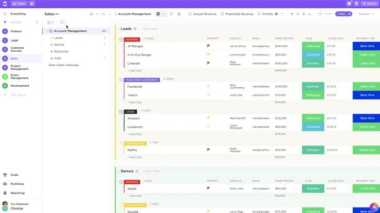Open Account Management folder options menu
Image resolution: width=380 pixels, height=213 pixels.
point(104,31)
